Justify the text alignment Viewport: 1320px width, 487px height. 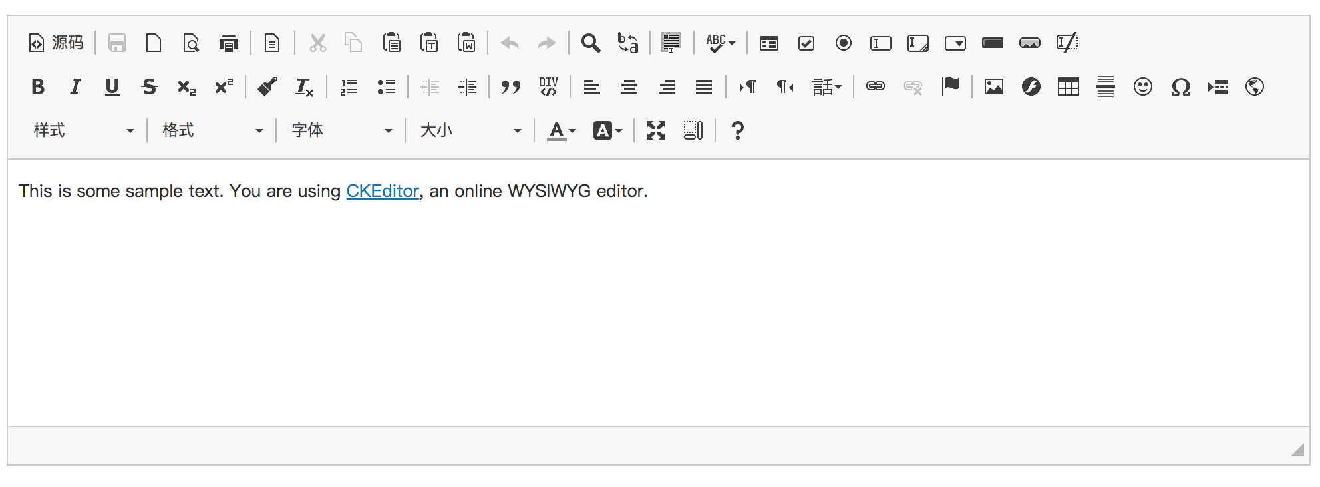[x=704, y=87]
